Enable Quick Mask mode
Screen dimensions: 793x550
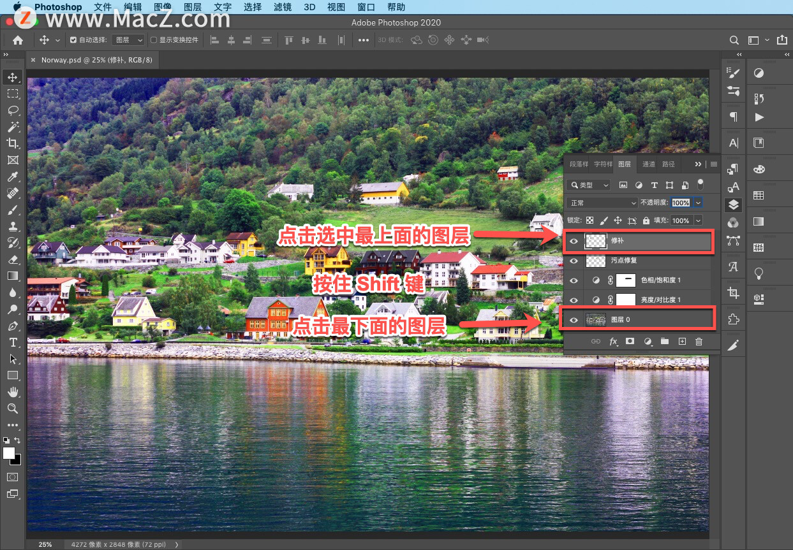[x=13, y=477]
